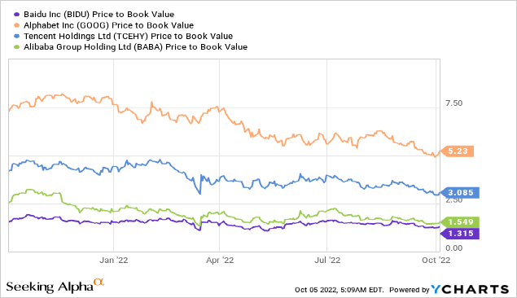This screenshot has width=517, height=298.
Task: Click the YCharts logo
Action: point(470,289)
